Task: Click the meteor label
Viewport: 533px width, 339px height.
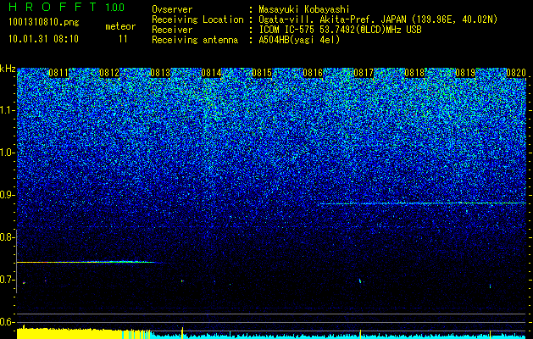Action: click(120, 26)
